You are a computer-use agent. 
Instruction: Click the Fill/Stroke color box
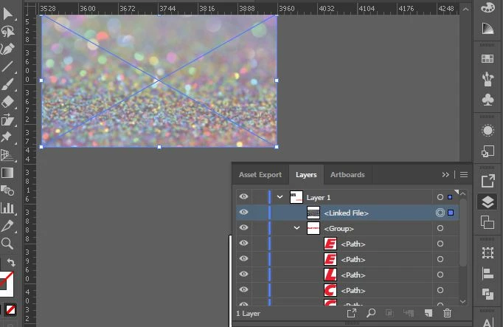click(x=6, y=284)
